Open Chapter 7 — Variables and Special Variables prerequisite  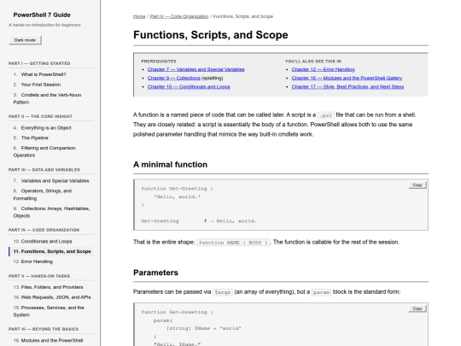(195, 69)
